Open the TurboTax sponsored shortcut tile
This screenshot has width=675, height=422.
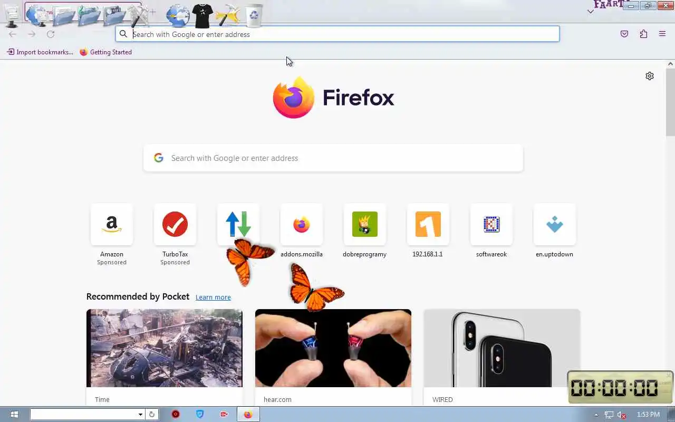[x=175, y=225]
